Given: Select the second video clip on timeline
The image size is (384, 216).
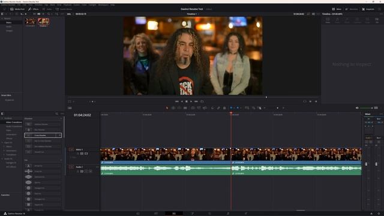Looking at the screenshot, I should 296,156.
